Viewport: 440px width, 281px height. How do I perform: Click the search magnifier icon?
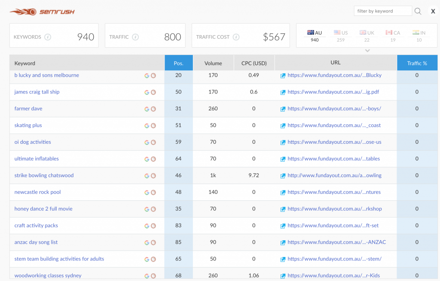418,11
